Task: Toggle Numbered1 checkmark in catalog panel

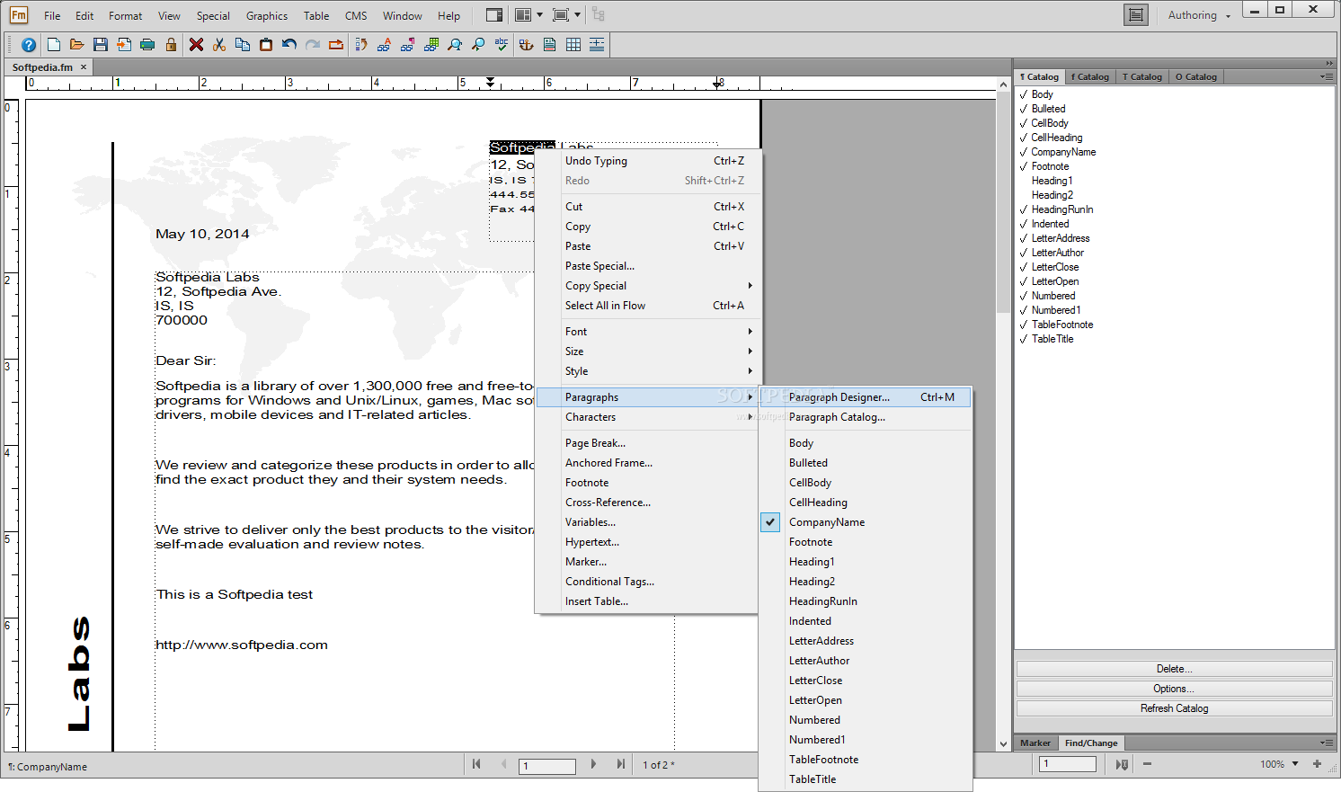Action: click(x=1024, y=310)
